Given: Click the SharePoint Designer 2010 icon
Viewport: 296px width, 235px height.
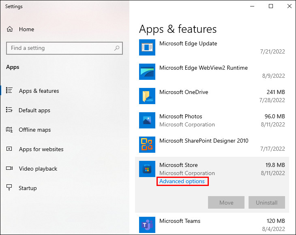Looking at the screenshot, I should 147,145.
